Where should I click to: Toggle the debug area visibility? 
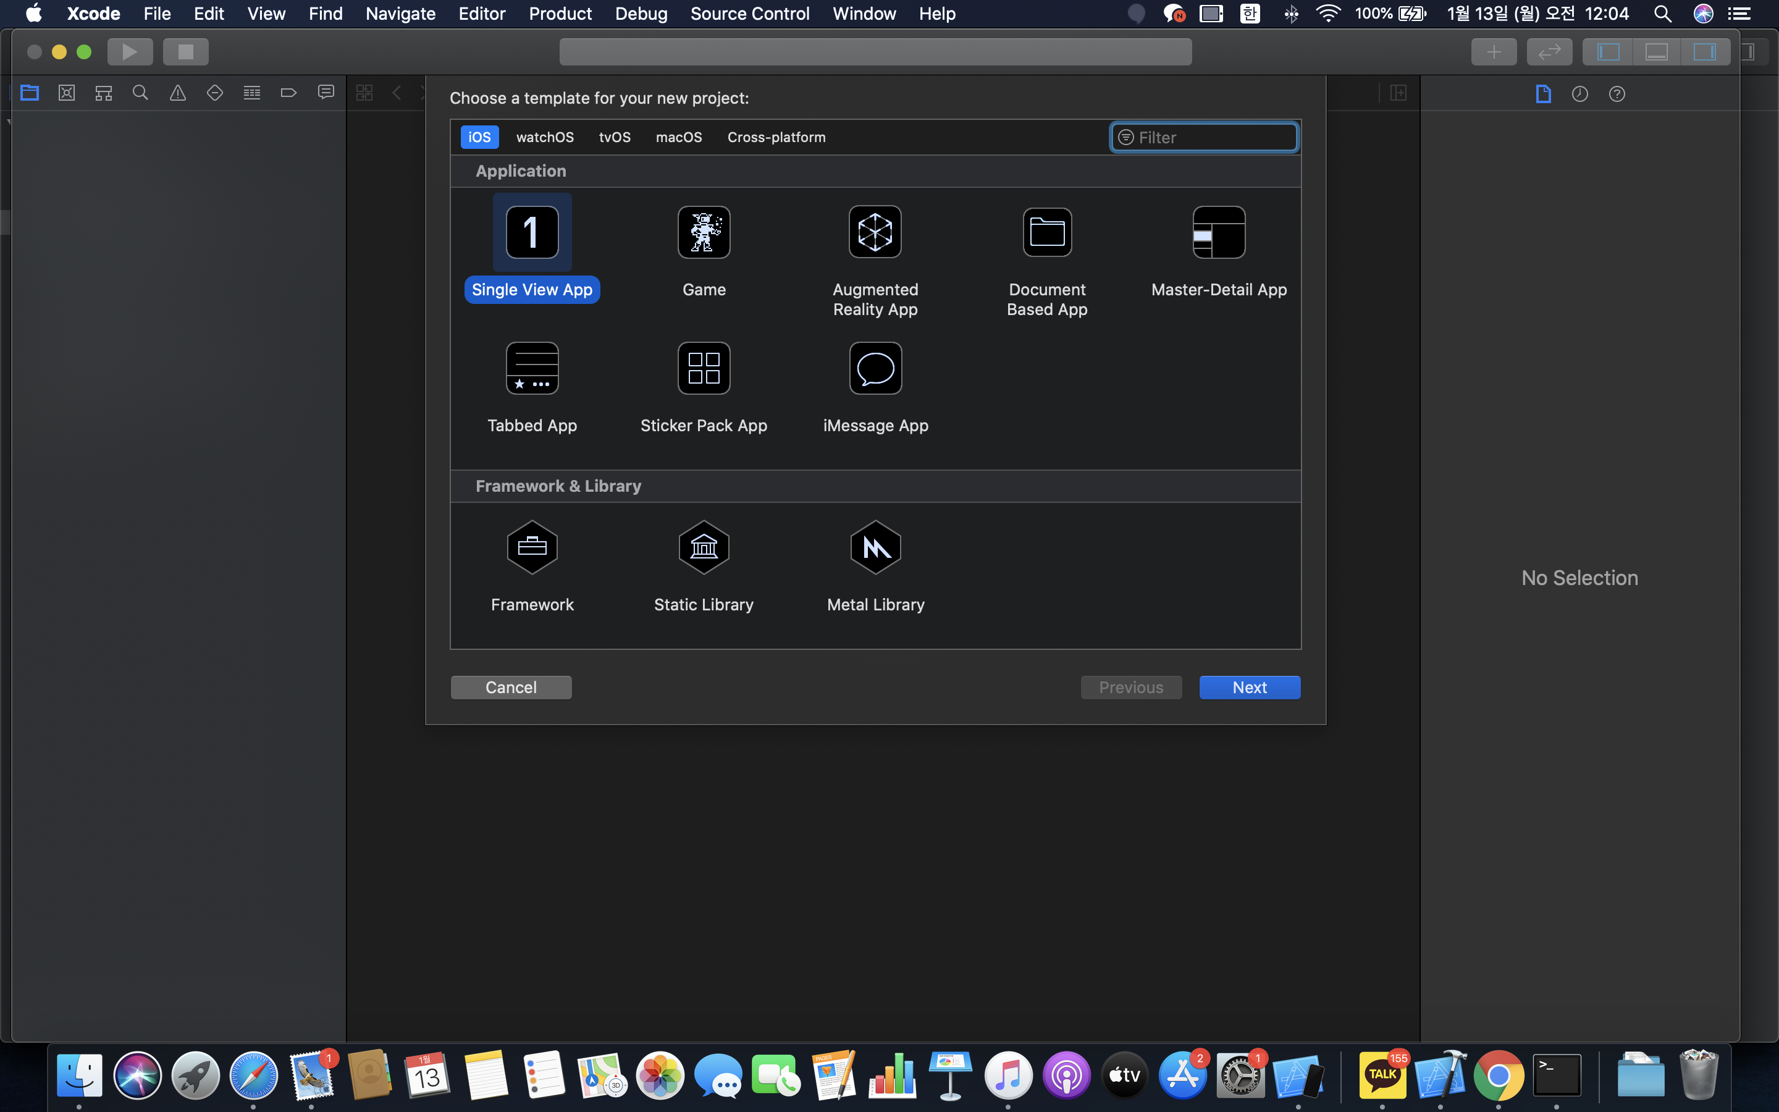pos(1656,53)
